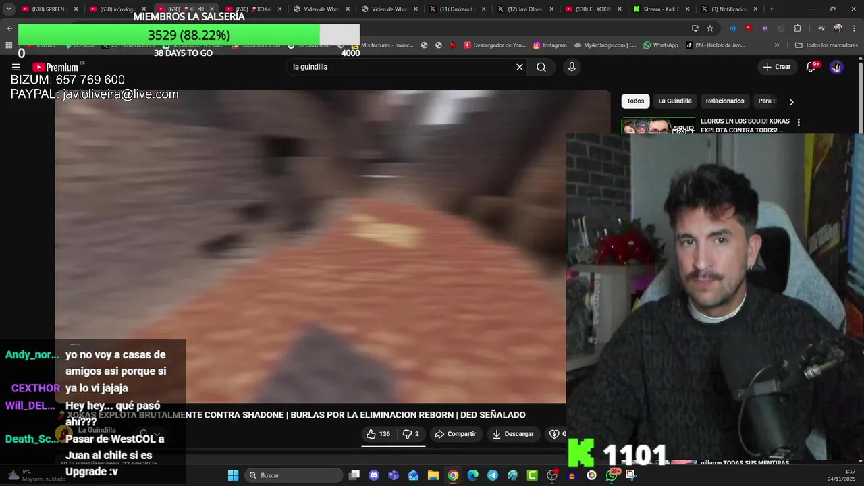
Task: Open Discord from the taskbar
Action: 374,475
